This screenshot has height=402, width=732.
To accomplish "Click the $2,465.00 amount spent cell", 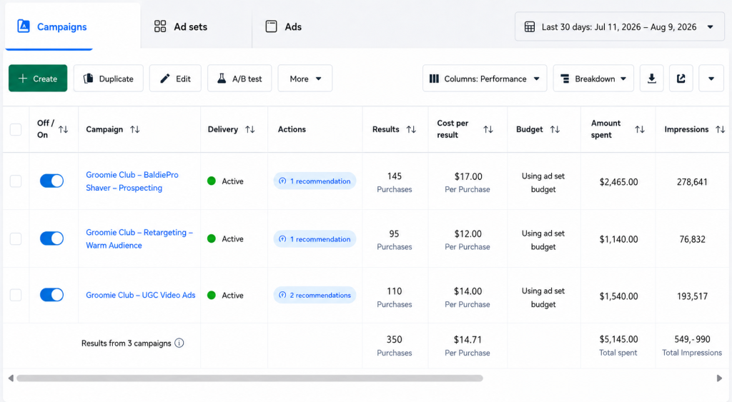I will coord(618,182).
